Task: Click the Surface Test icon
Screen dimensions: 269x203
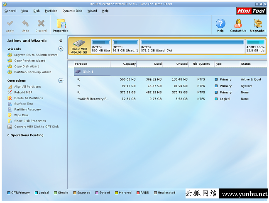Action: [10, 104]
